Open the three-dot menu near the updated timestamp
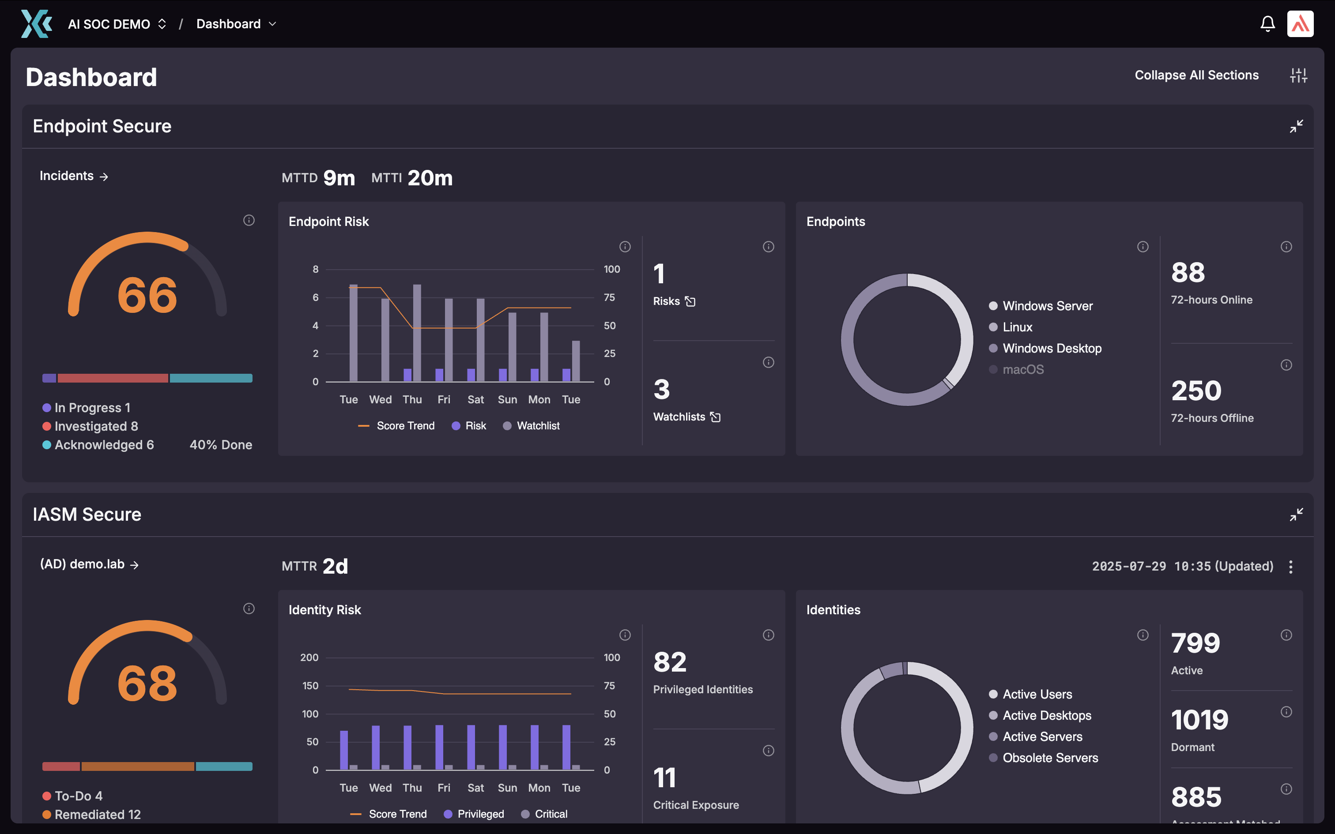Image resolution: width=1335 pixels, height=834 pixels. (x=1291, y=566)
